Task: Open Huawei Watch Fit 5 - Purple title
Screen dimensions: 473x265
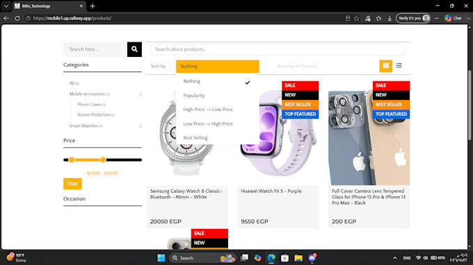Action: [271, 191]
